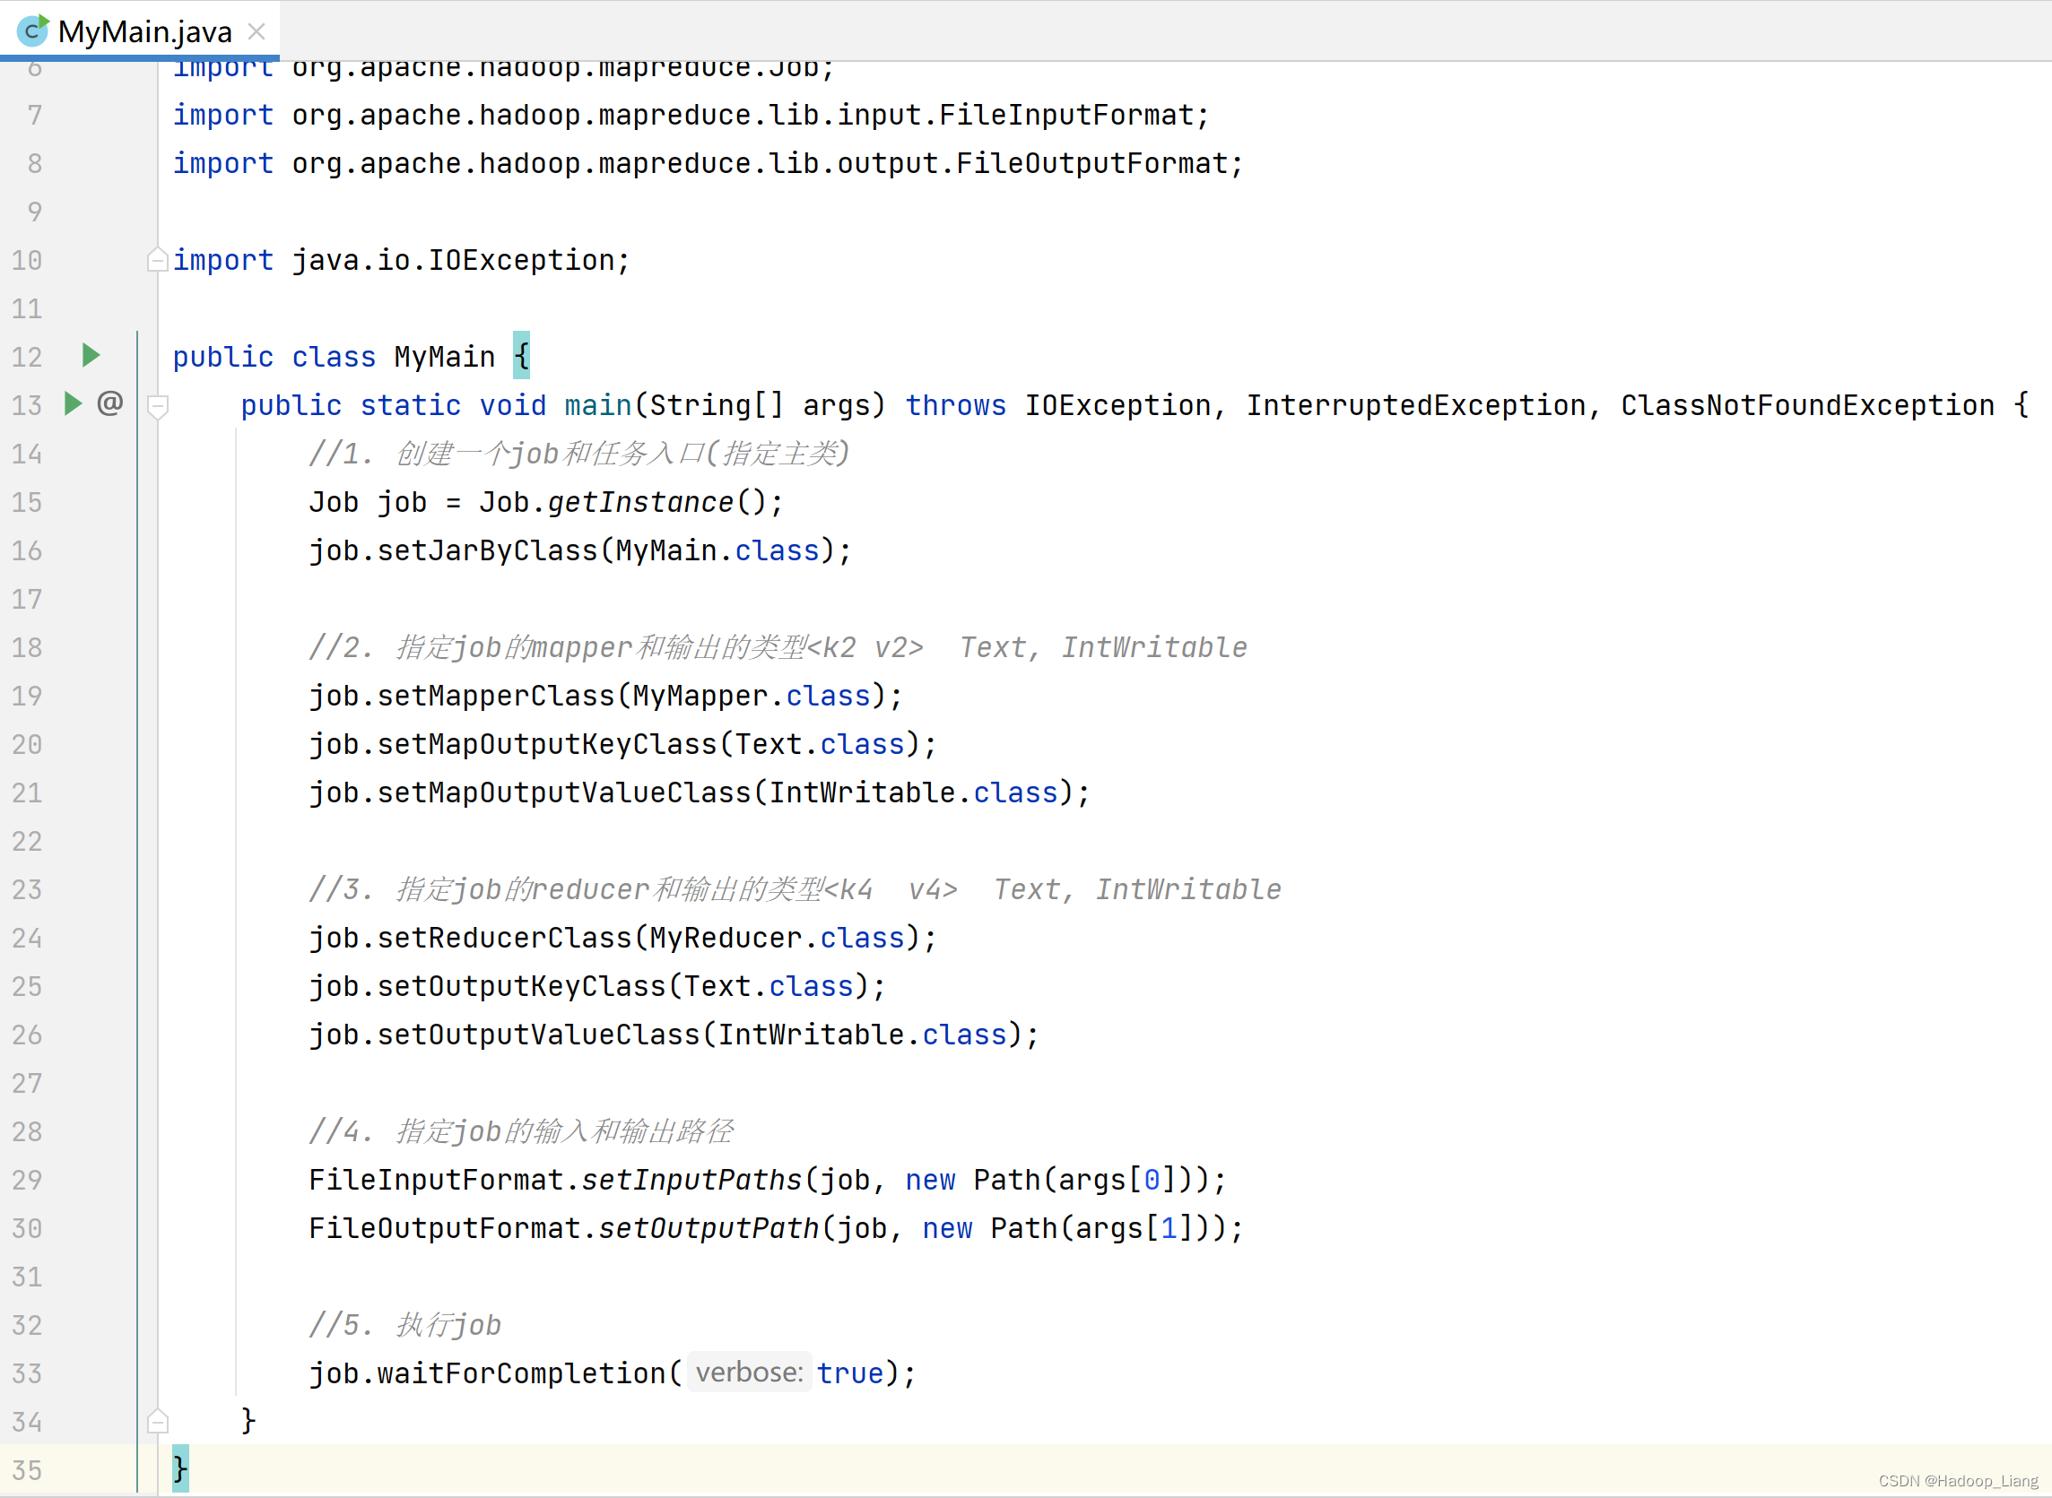This screenshot has height=1498, width=2052.
Task: Collapse the main method fold marker at line 13
Action: point(157,407)
